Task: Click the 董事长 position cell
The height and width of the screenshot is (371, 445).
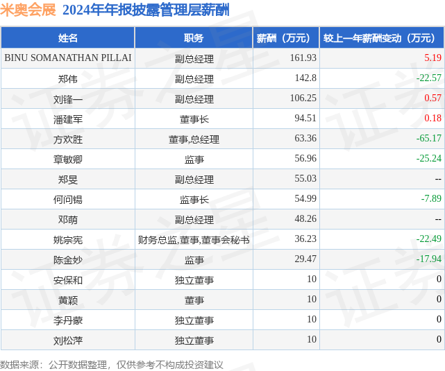Action: [194, 119]
